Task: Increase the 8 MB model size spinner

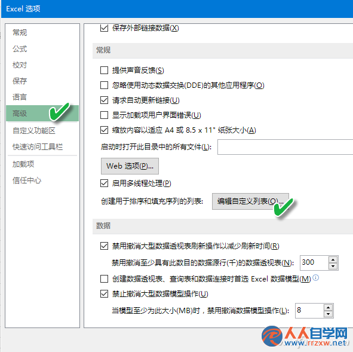Action: (x=328, y=307)
